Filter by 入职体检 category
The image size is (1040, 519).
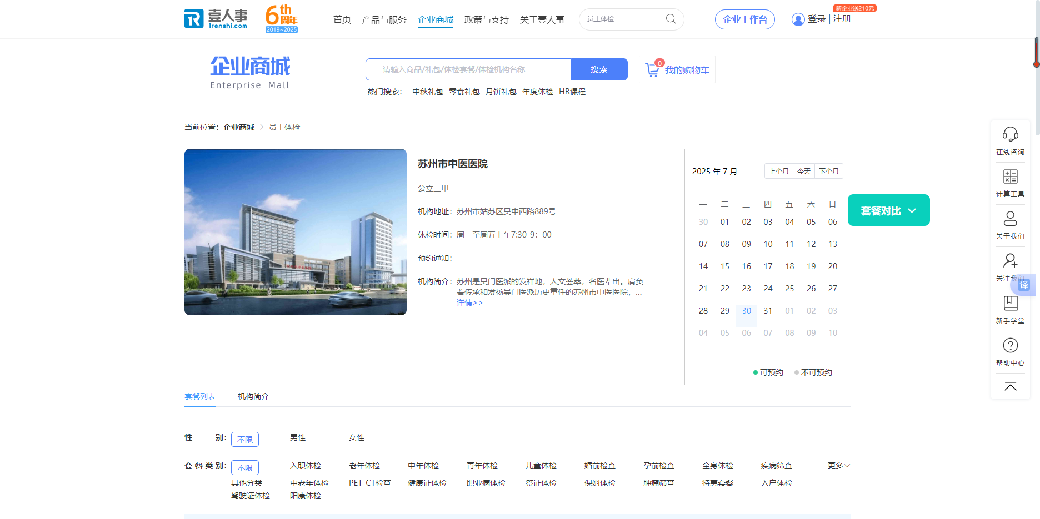coord(306,466)
